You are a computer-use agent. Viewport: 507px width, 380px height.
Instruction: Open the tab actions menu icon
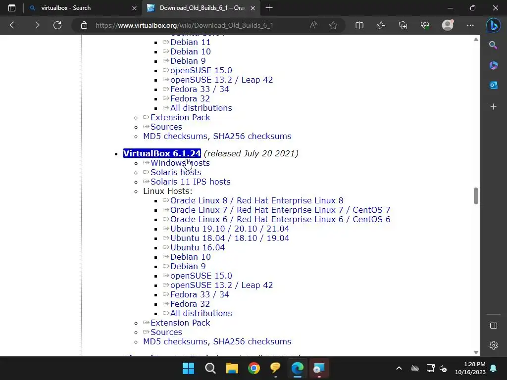click(x=12, y=8)
